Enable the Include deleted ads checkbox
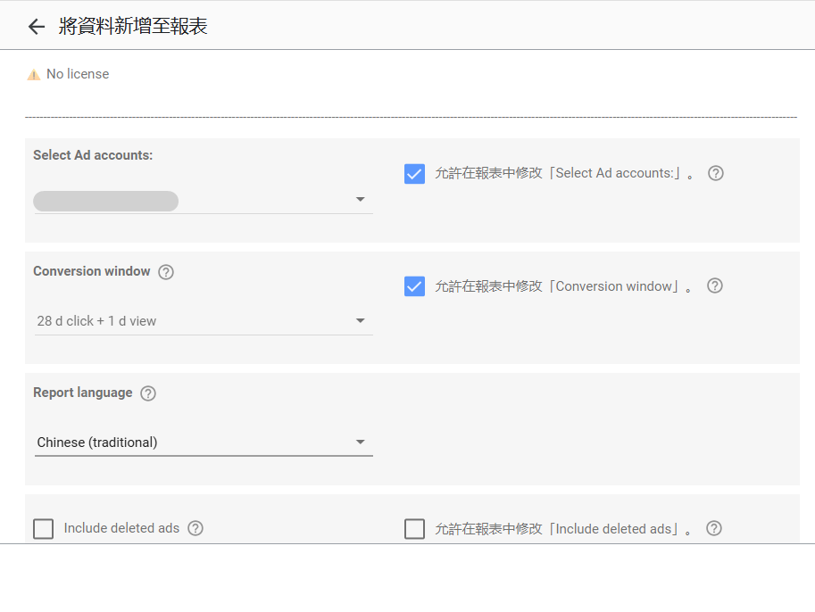The image size is (815, 612). 43,529
